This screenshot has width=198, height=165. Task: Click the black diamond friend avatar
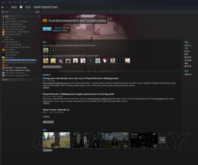point(120,61)
